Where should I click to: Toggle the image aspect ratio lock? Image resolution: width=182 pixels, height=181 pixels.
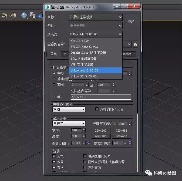89,143
